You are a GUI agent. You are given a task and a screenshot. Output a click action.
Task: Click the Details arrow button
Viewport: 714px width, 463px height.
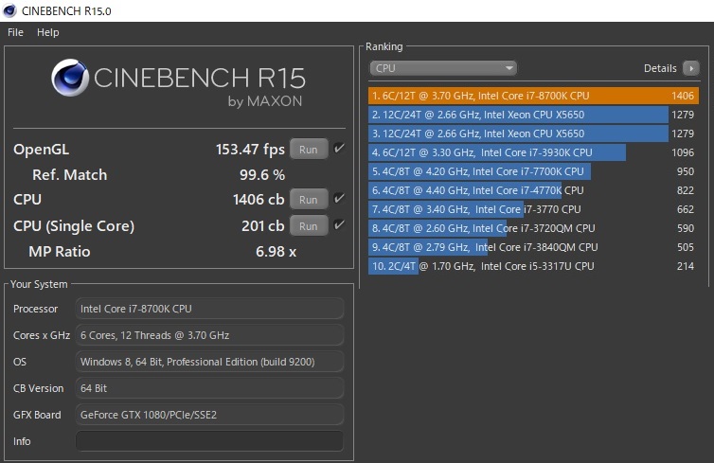tap(690, 68)
